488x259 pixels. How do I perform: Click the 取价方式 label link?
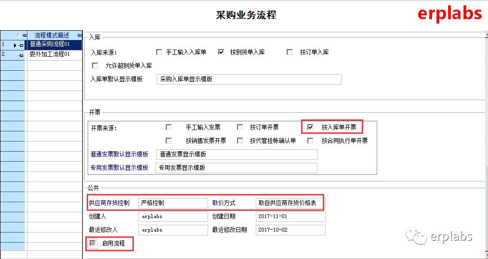(x=224, y=203)
